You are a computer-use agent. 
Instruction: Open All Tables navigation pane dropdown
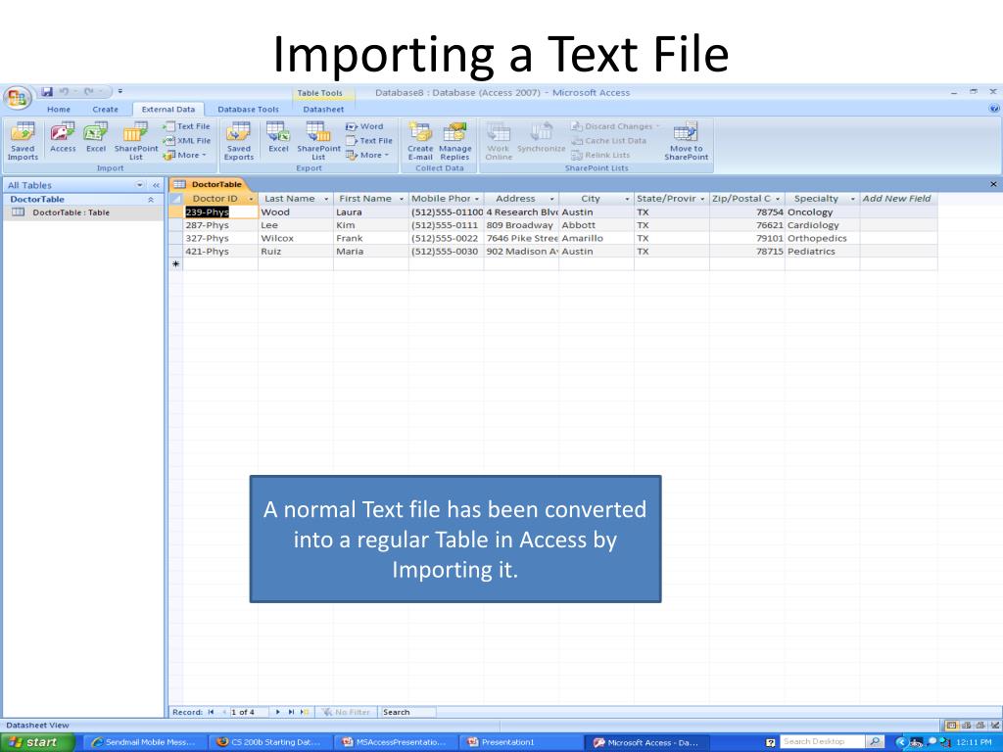pyautogui.click(x=139, y=185)
